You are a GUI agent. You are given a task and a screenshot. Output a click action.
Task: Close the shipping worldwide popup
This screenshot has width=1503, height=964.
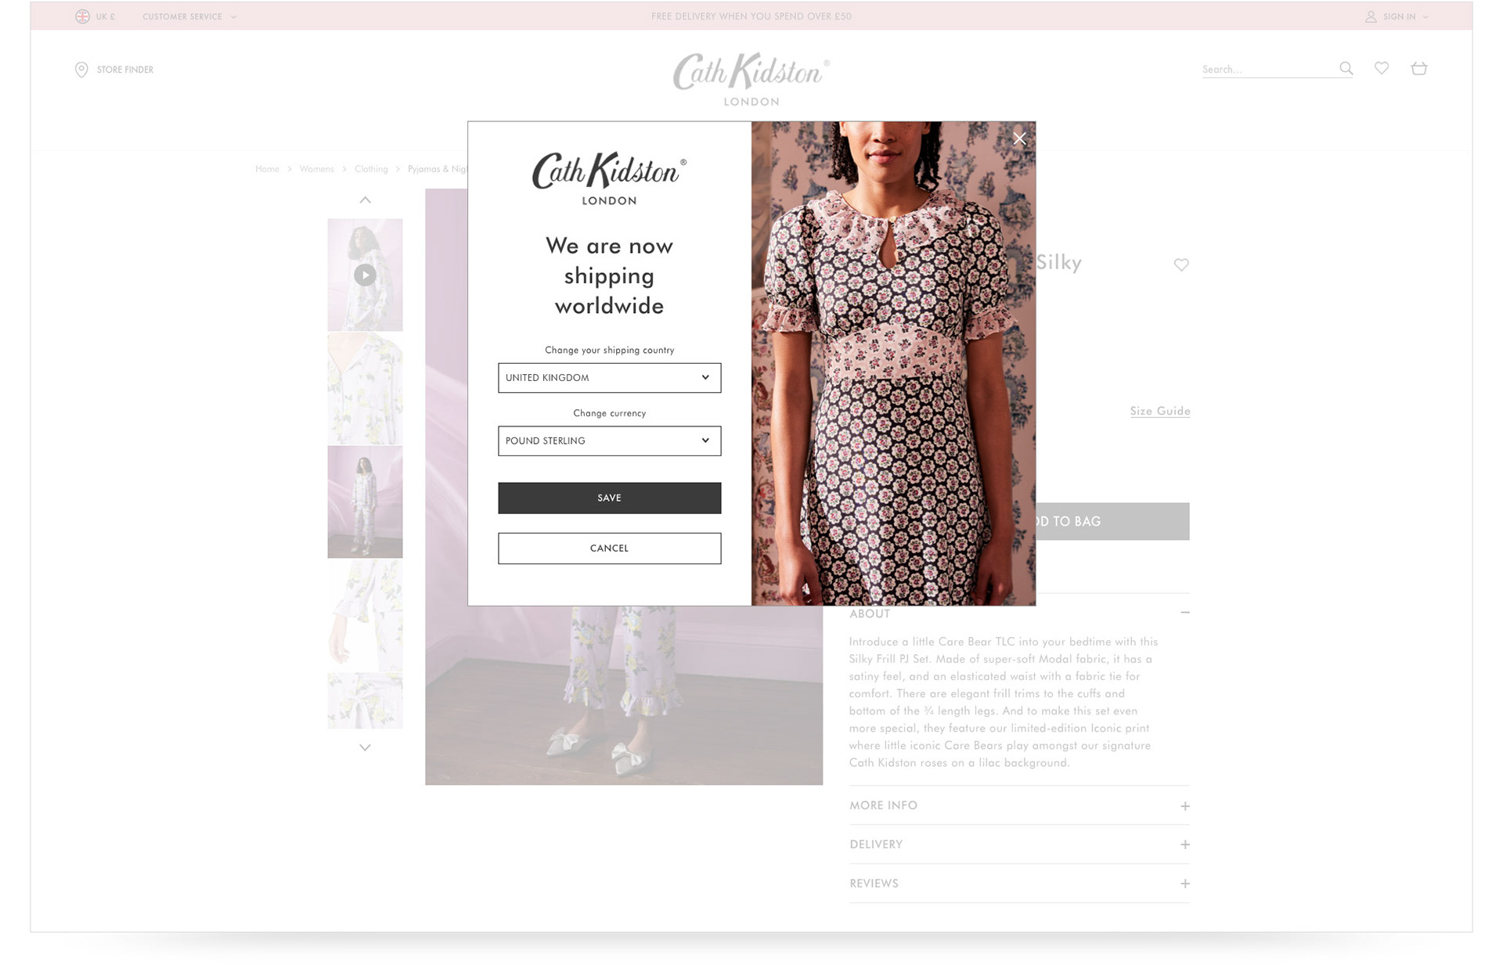(1019, 138)
